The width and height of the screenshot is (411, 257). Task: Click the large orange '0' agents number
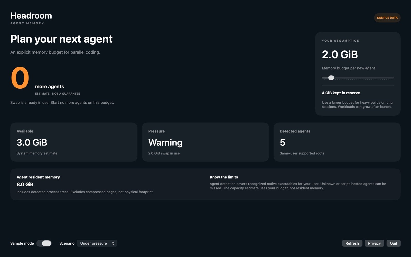pos(20,78)
